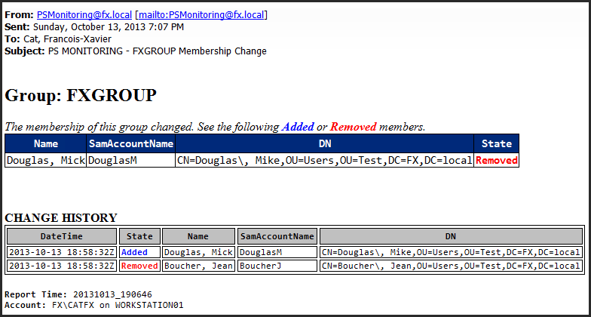591x317 pixels.
Task: Click the 'CHANGE HISTORY' heading
Action: coord(60,217)
